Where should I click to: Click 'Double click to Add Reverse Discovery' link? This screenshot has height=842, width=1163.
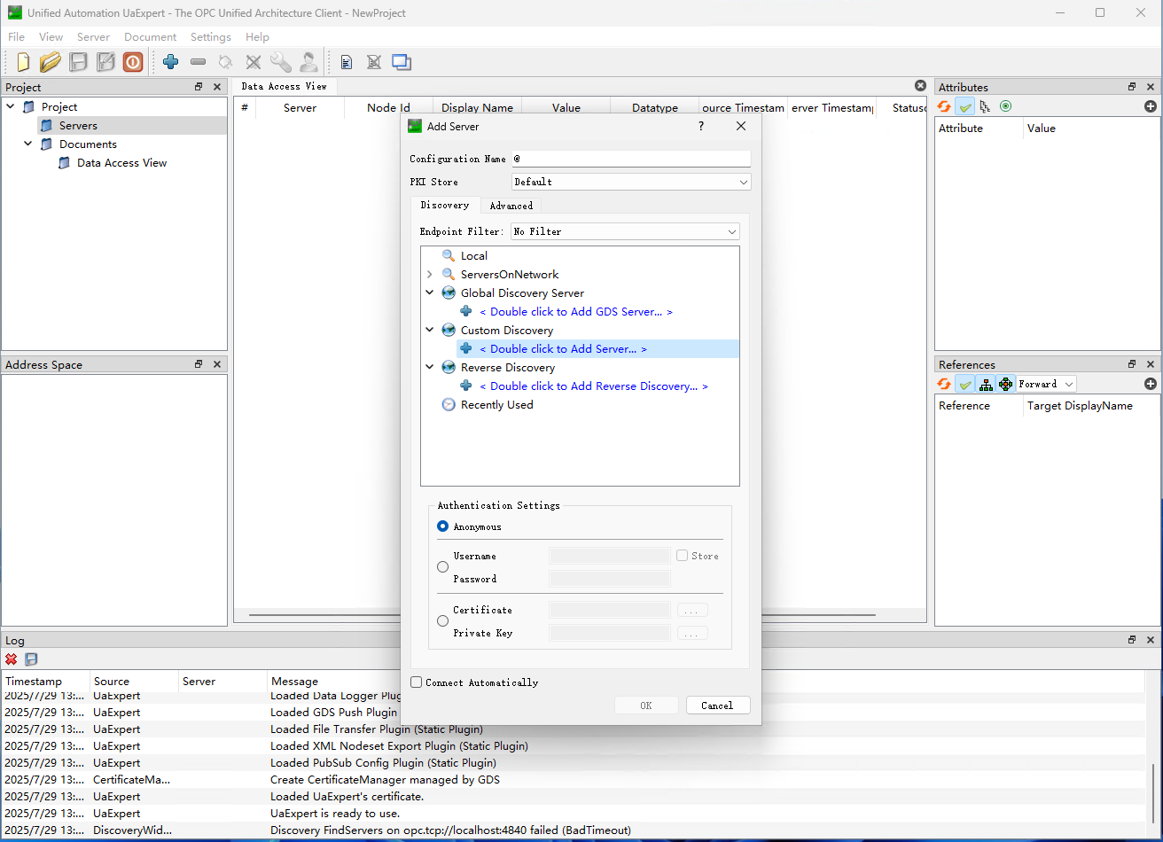click(594, 386)
